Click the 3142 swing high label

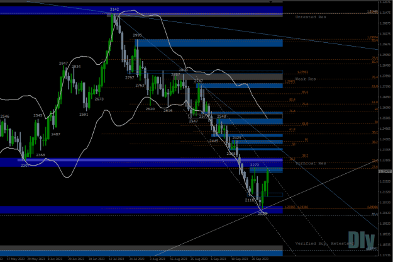(x=114, y=9)
